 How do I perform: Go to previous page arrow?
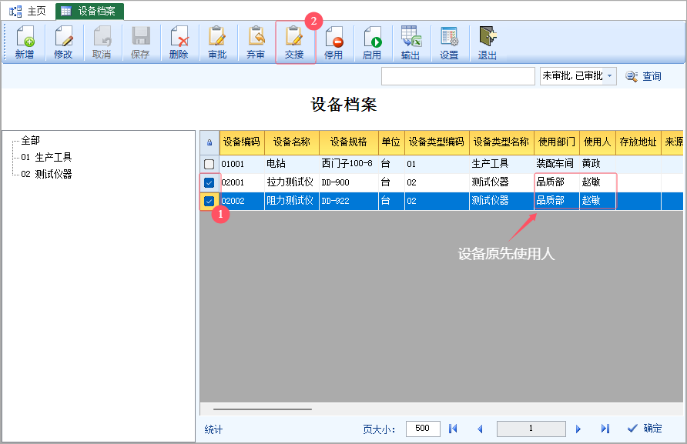click(480, 429)
